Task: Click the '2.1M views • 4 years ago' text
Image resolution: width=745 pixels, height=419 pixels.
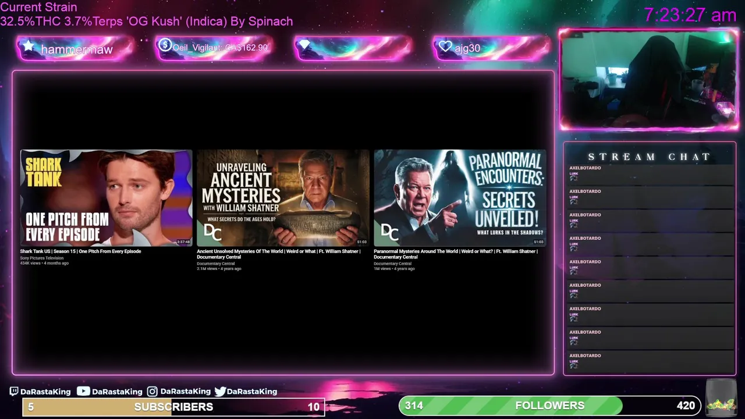Action: tap(219, 269)
